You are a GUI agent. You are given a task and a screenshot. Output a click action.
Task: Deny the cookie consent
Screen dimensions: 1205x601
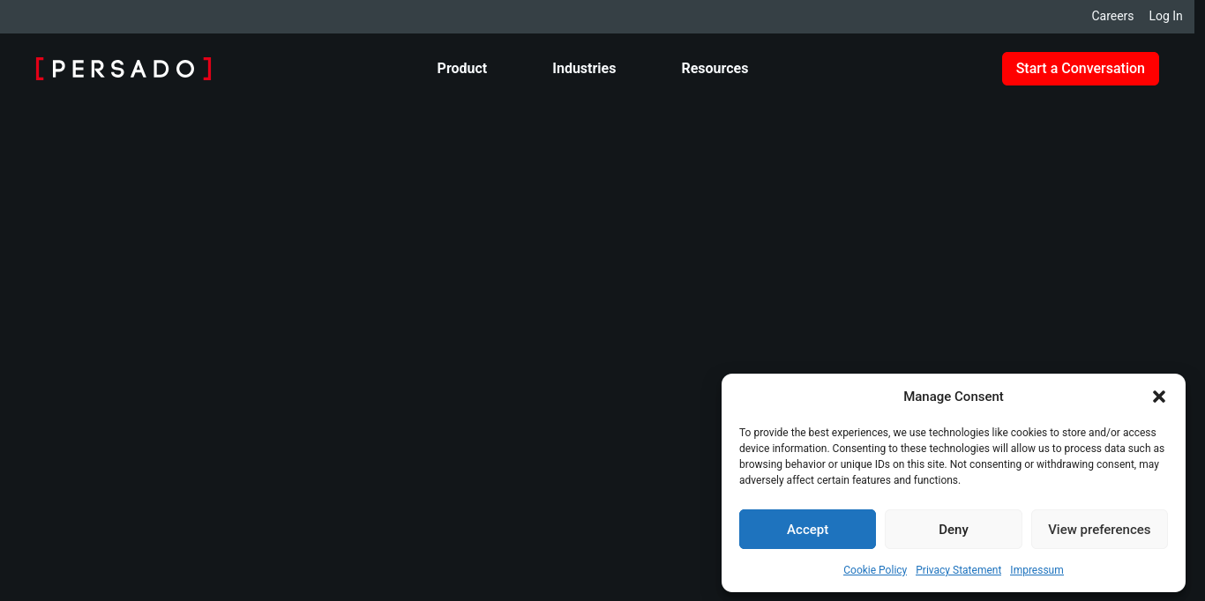(953, 529)
